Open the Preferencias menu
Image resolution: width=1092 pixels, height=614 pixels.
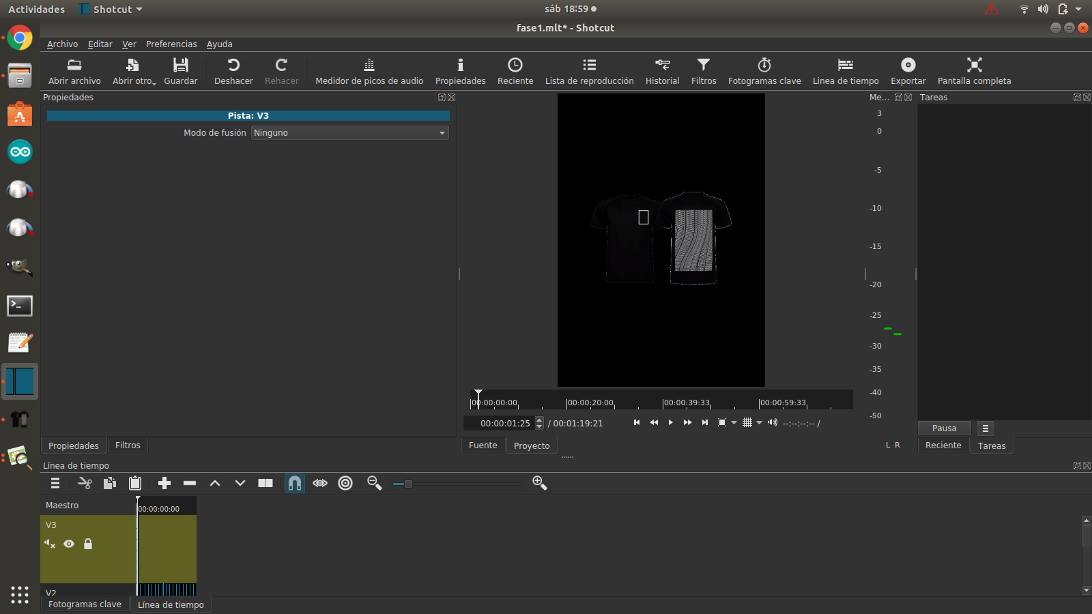[171, 44]
